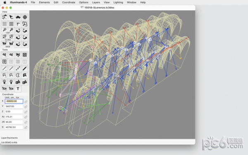Viewport: 248px width, 155px height.
Task: Open the Elements menu
Action: coord(45,2)
